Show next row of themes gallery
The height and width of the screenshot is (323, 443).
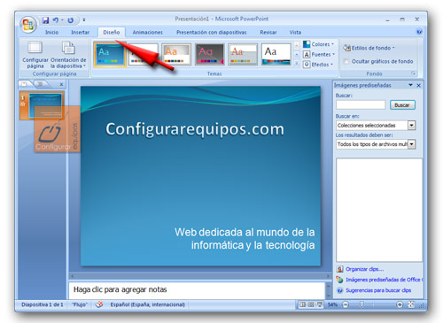[x=297, y=54]
